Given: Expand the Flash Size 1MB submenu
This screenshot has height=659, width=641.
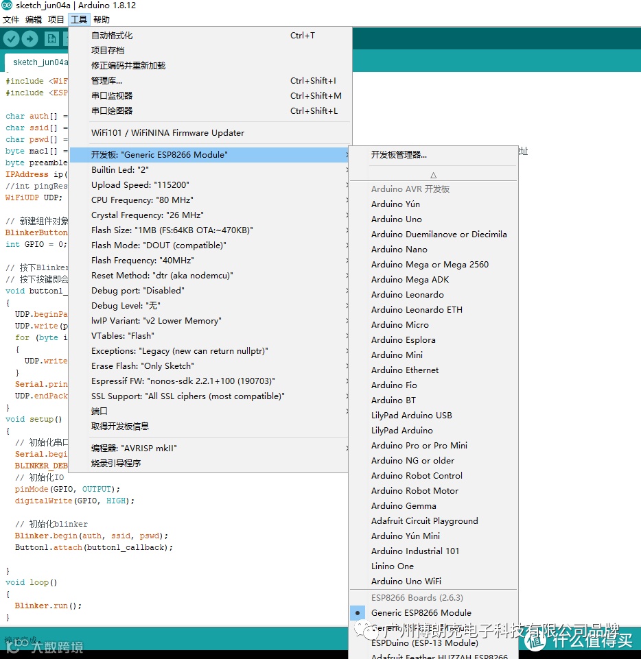Looking at the screenshot, I should pyautogui.click(x=209, y=230).
